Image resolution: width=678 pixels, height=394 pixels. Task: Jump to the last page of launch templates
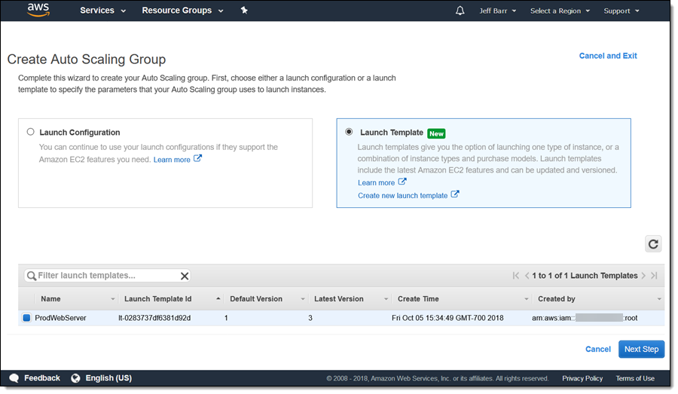tap(655, 276)
